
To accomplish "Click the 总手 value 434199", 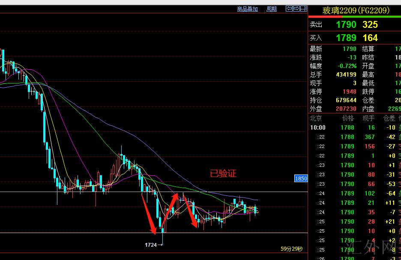I will [x=346, y=74].
